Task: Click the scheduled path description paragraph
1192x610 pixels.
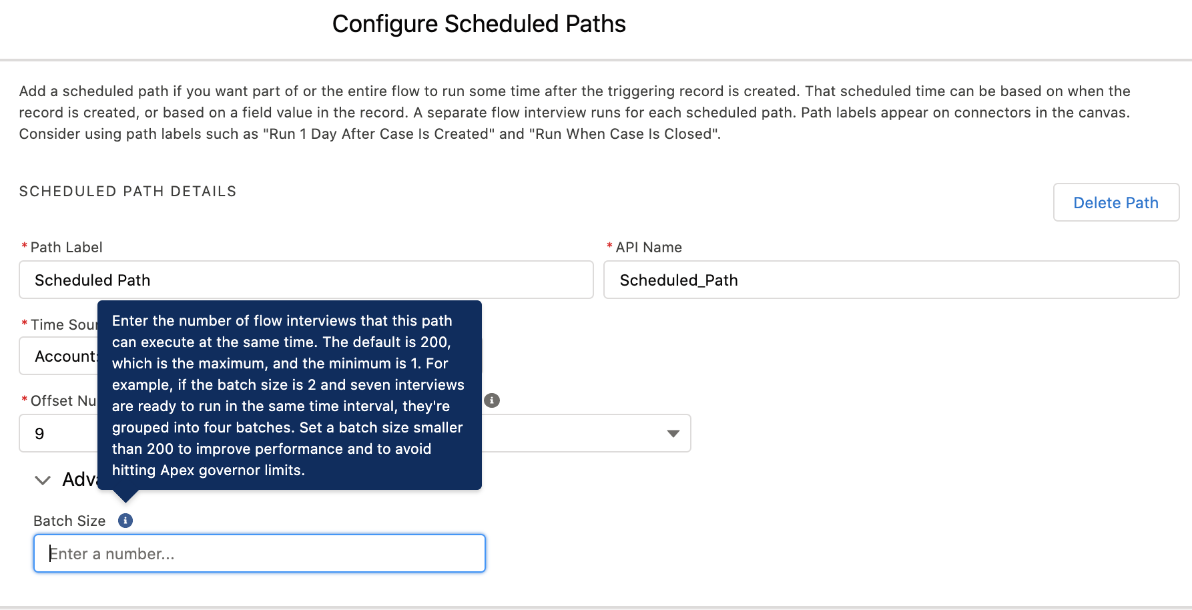Action: tap(575, 112)
